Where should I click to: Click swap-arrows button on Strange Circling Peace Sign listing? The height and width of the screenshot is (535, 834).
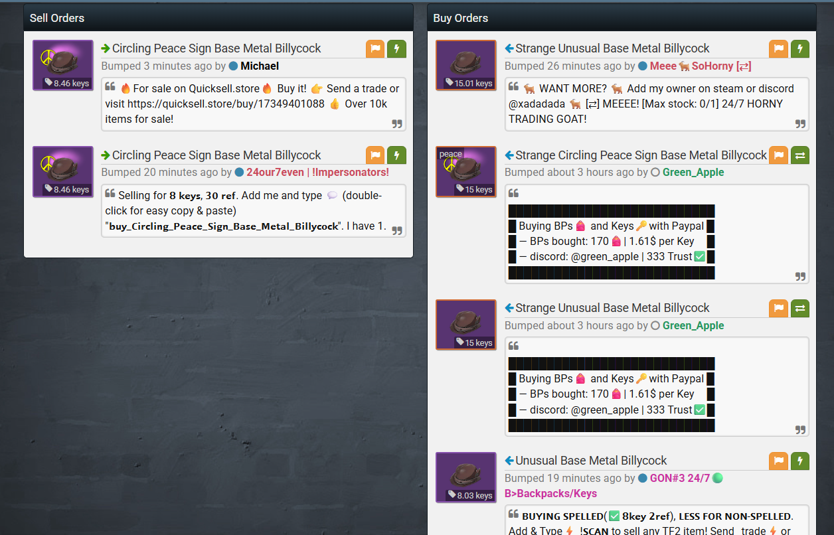tap(800, 155)
